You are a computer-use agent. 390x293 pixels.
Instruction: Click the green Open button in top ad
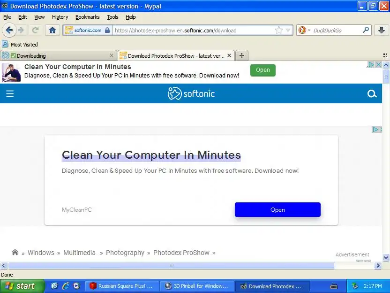tap(263, 70)
